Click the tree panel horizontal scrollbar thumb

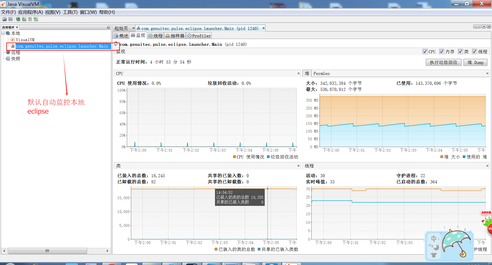click(x=47, y=251)
